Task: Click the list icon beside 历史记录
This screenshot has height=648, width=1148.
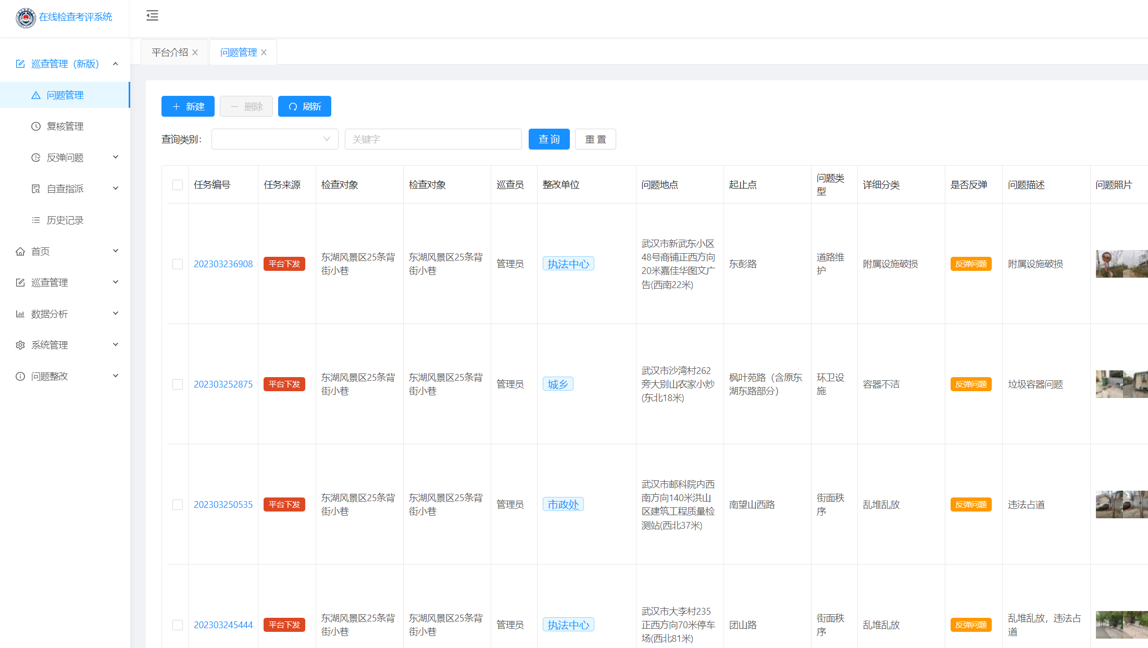Action: pos(36,220)
